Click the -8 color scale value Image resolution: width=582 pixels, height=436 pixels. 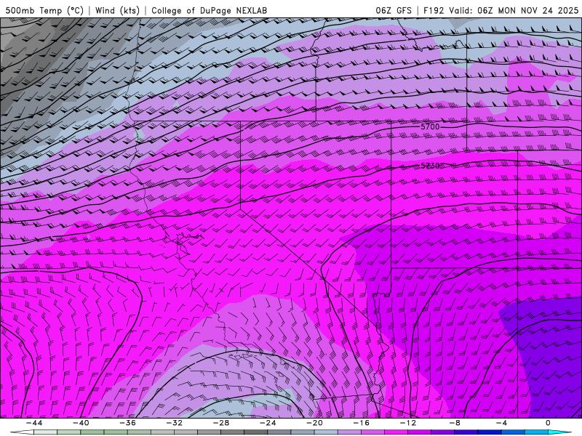point(455,423)
